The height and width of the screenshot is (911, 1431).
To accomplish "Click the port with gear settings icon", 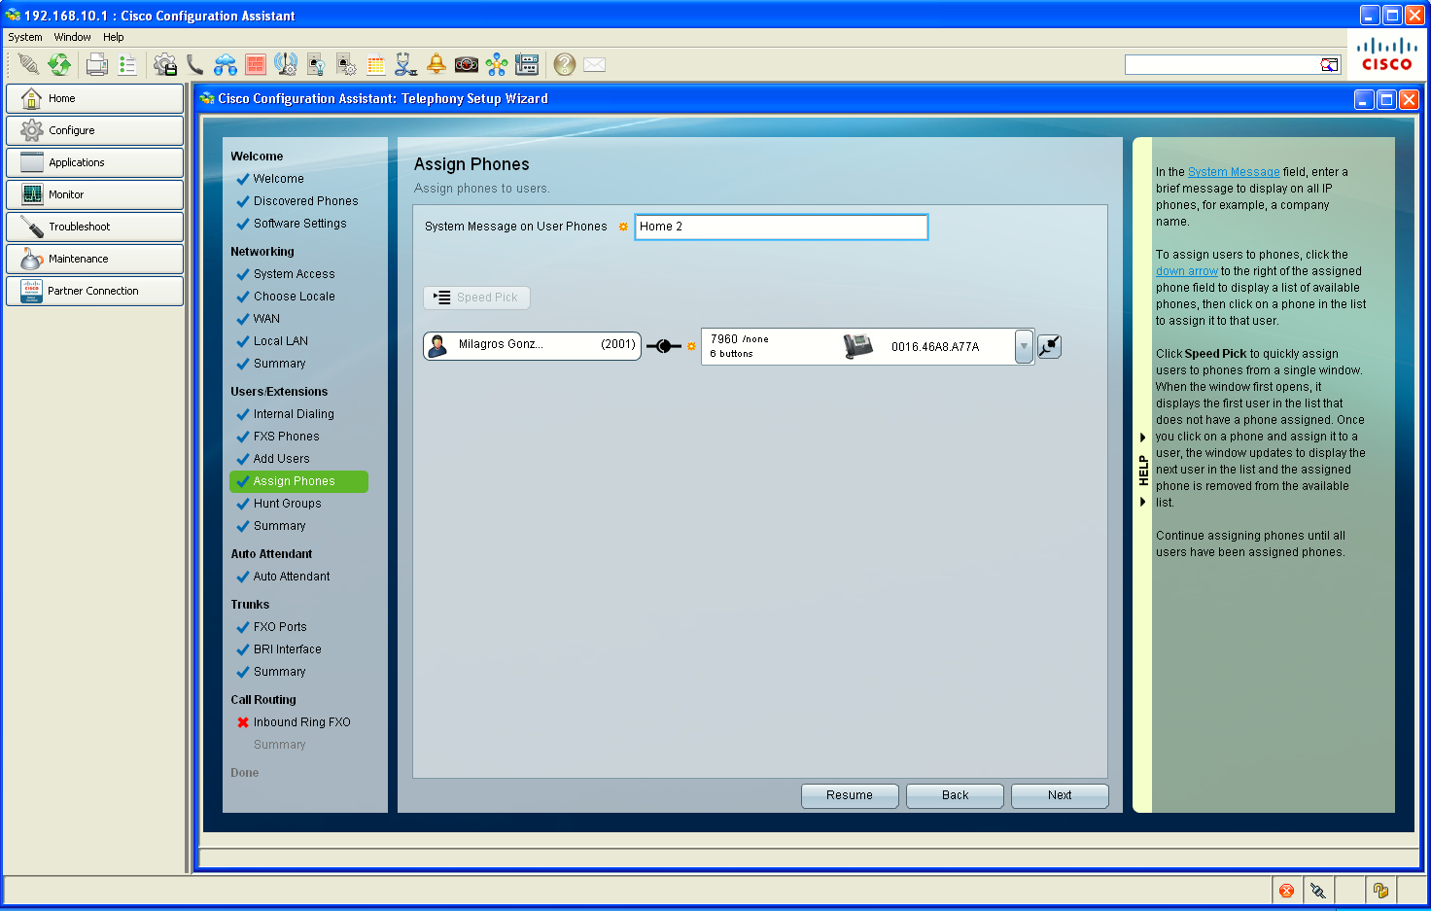I will 346,64.
